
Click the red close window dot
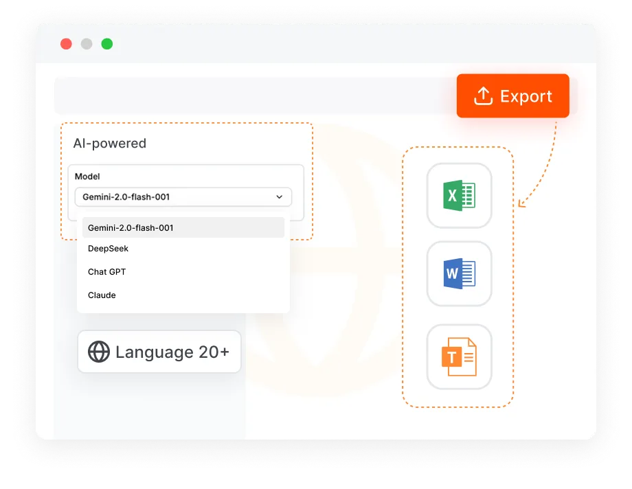(66, 44)
